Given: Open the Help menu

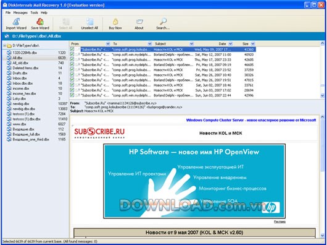Looking at the screenshot, I should tap(44, 13).
